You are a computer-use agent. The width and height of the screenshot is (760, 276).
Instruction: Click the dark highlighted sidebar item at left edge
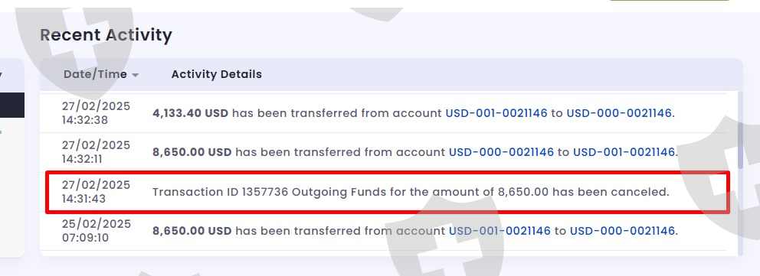pos(12,106)
